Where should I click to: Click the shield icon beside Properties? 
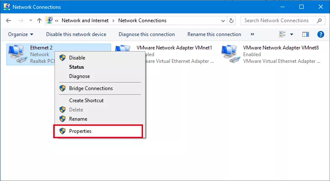click(x=62, y=131)
